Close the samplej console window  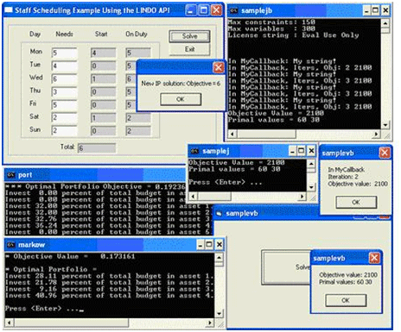click(311, 151)
